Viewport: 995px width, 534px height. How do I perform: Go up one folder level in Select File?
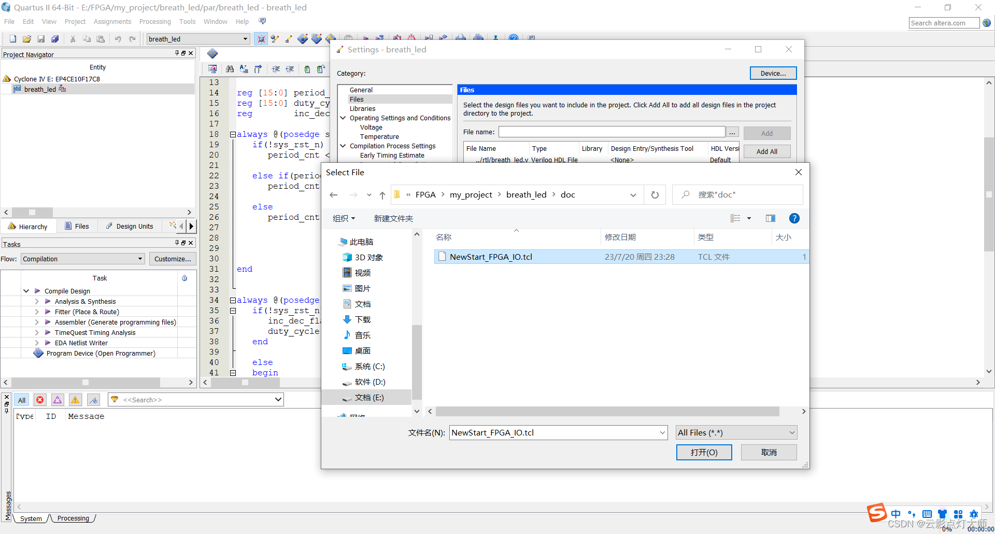[382, 195]
